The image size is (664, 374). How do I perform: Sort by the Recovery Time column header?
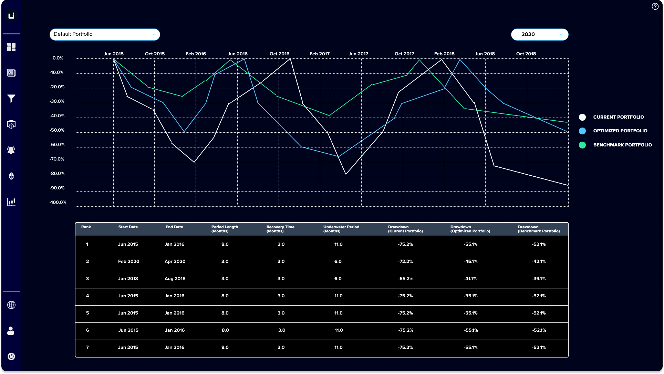[x=280, y=229]
